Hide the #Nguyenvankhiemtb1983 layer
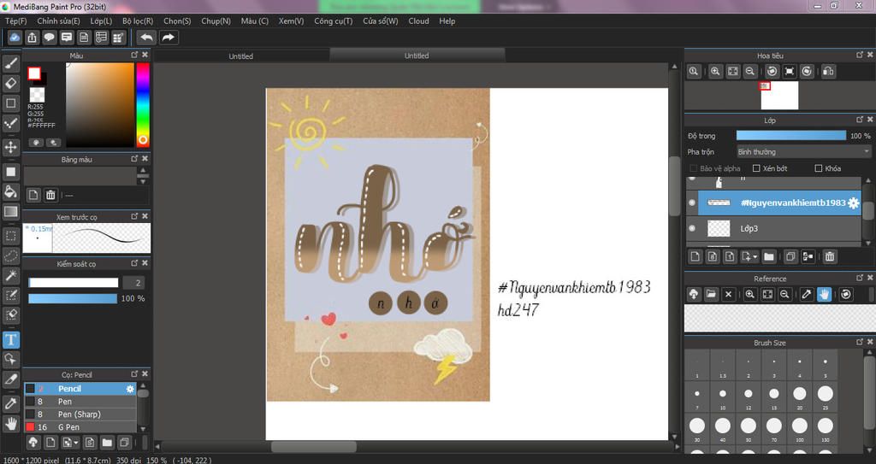Screen dimensions: 876x464 pyautogui.click(x=692, y=203)
